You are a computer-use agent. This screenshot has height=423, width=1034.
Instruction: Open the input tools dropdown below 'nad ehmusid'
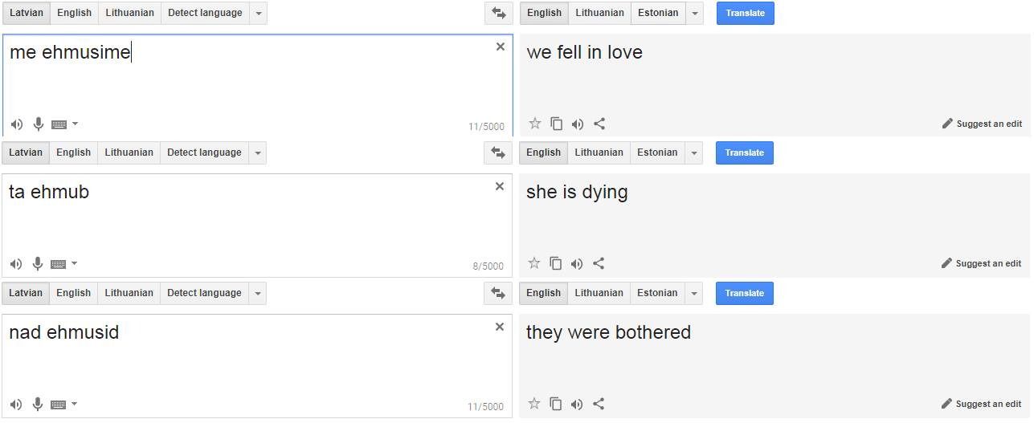[x=75, y=404]
